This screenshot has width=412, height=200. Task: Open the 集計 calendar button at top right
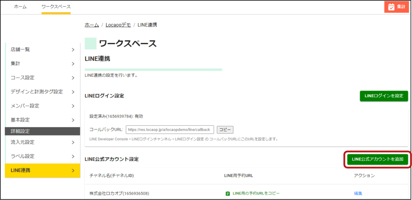(x=396, y=7)
